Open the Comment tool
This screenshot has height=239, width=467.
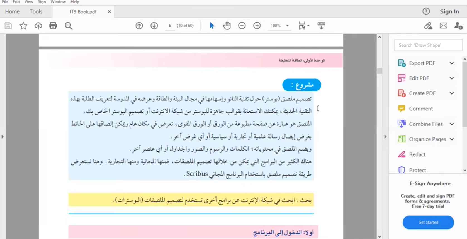421,109
